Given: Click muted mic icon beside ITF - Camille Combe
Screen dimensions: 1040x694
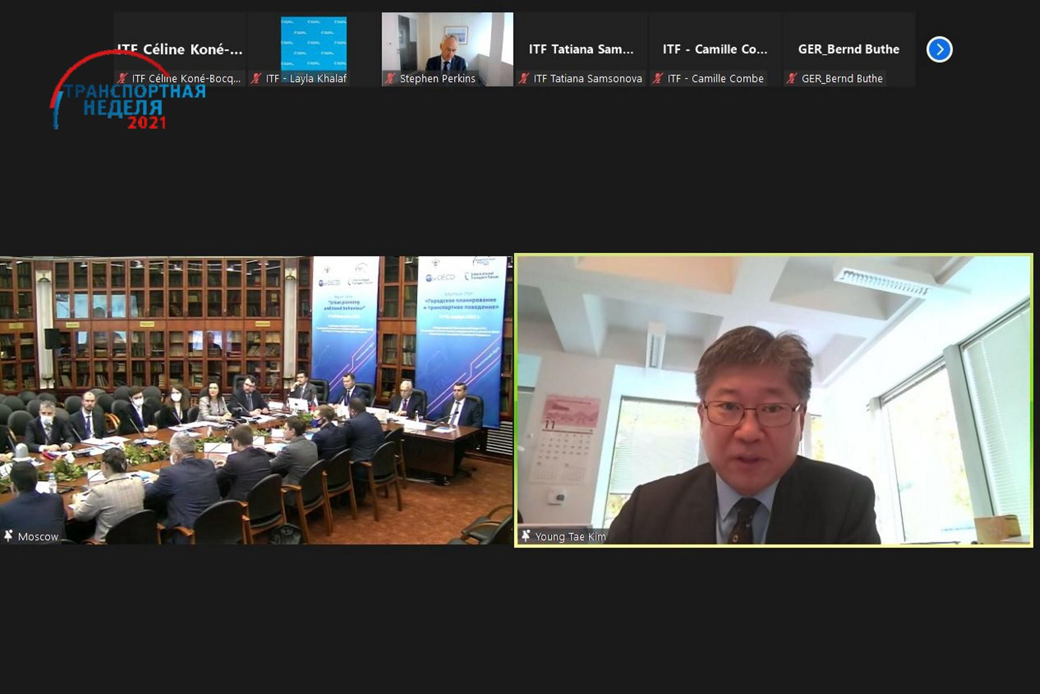Looking at the screenshot, I should pos(658,79).
